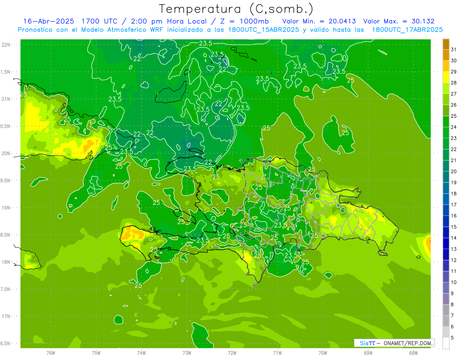Click the "20" value on the color scale
This screenshot has height=358, width=464.
[454, 171]
